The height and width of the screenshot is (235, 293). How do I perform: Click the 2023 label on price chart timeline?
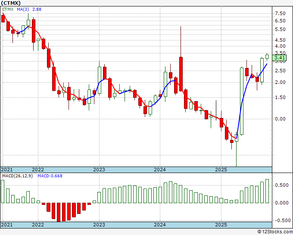click(99, 170)
